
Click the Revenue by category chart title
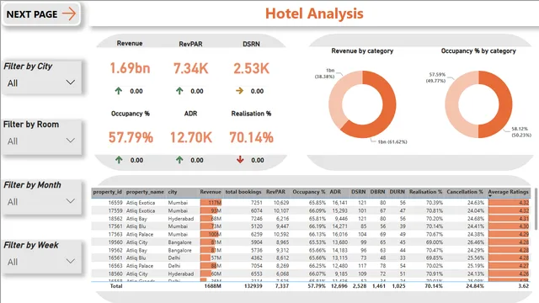[x=362, y=50]
